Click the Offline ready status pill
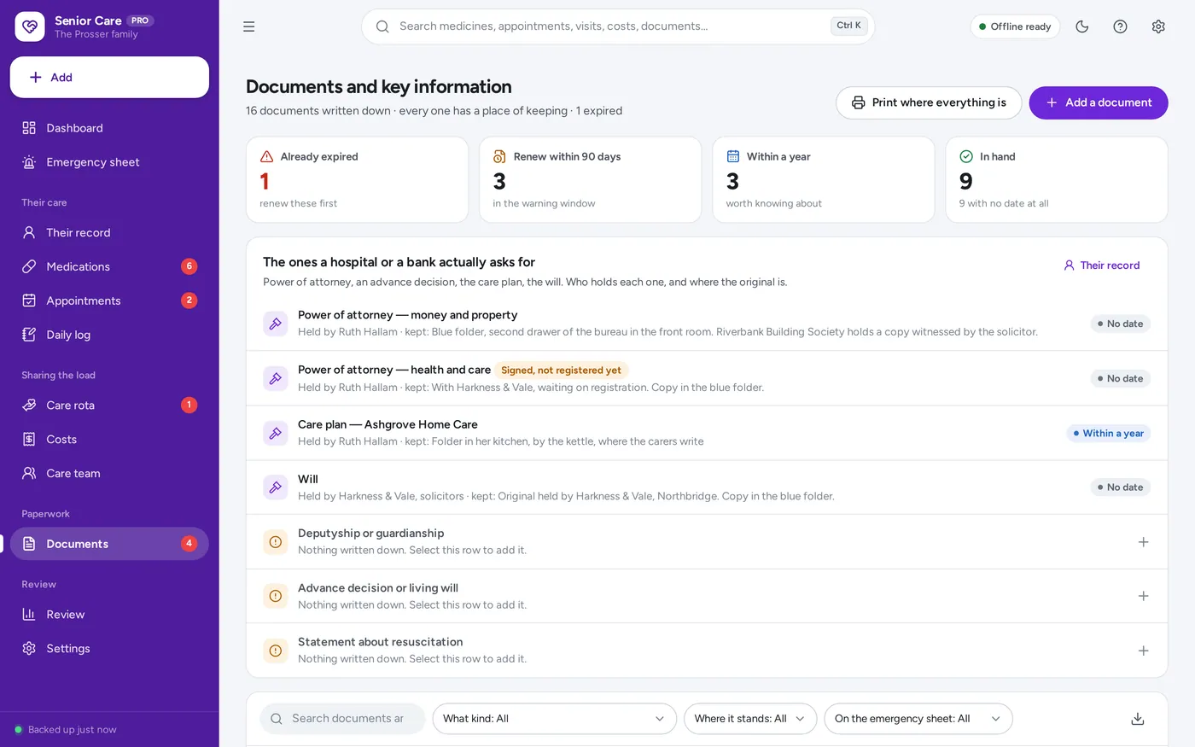This screenshot has height=747, width=1195. point(1015,26)
